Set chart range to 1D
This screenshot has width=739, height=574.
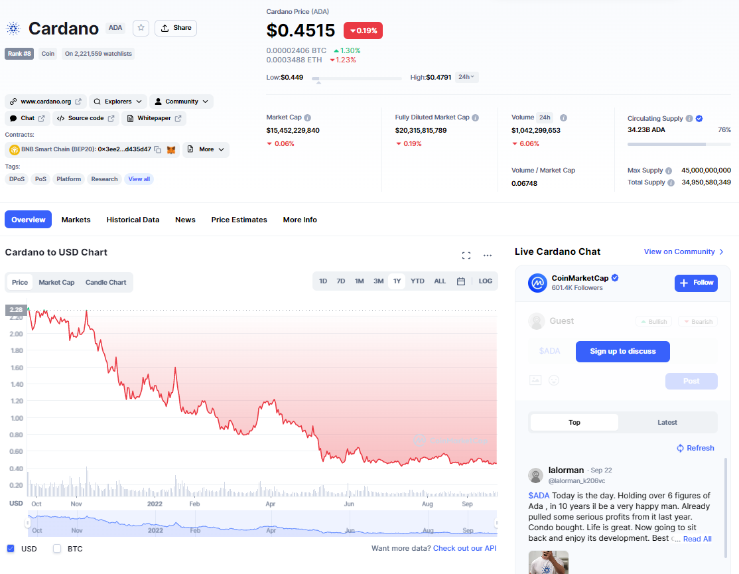pyautogui.click(x=323, y=281)
